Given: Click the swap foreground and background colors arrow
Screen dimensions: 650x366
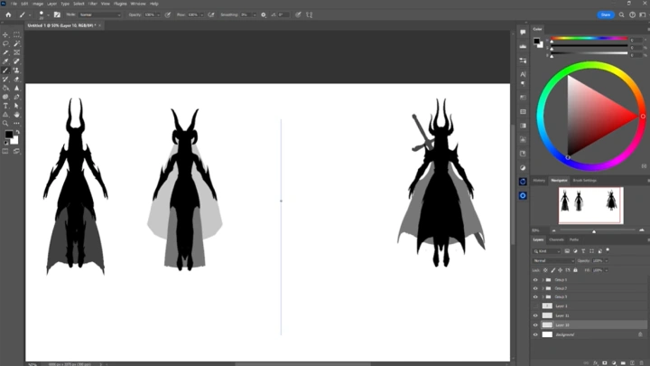Looking at the screenshot, I should point(17,132).
